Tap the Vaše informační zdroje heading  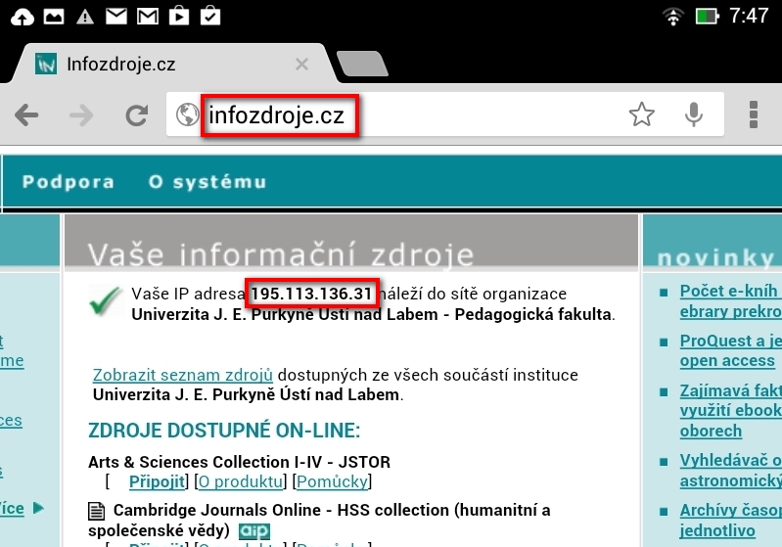click(281, 254)
